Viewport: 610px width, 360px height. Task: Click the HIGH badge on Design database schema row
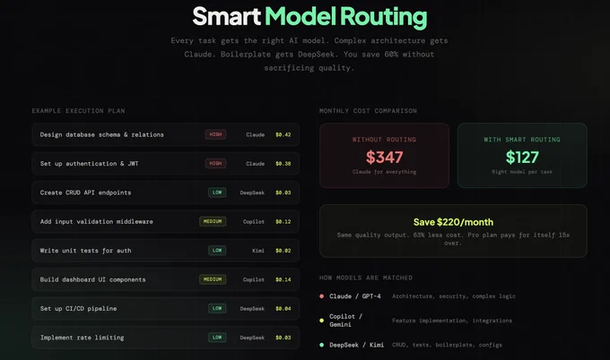tap(215, 134)
